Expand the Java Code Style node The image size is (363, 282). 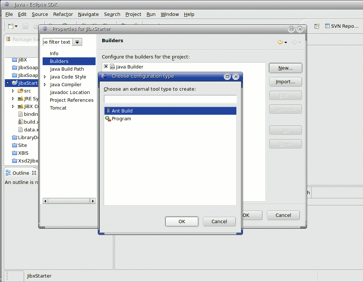pos(45,77)
